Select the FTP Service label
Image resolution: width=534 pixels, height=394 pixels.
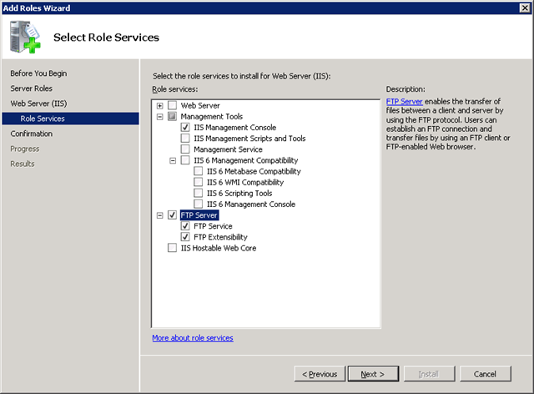(x=213, y=226)
